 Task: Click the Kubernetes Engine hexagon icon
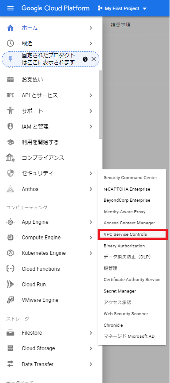click(10, 253)
